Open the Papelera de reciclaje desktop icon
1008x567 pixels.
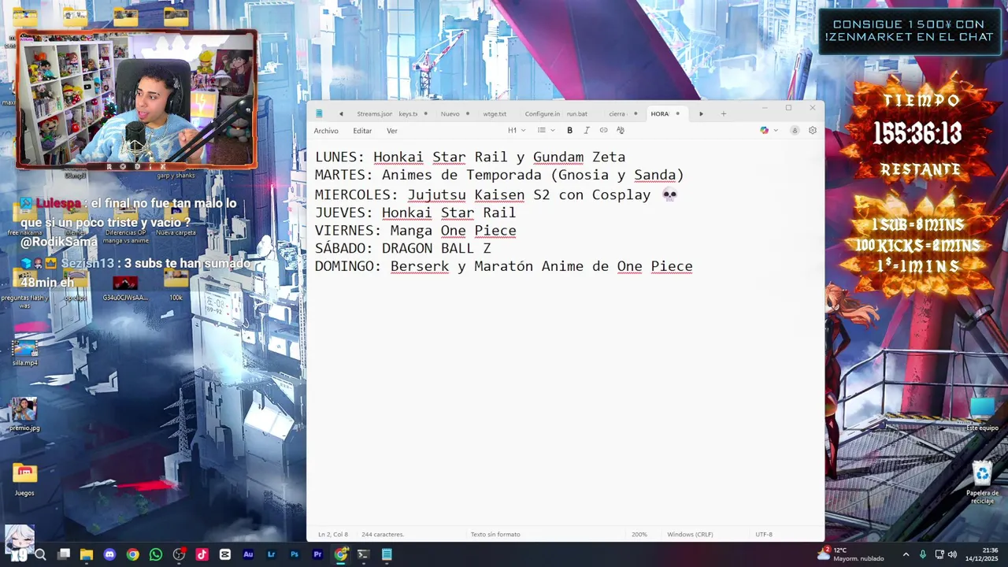click(982, 483)
